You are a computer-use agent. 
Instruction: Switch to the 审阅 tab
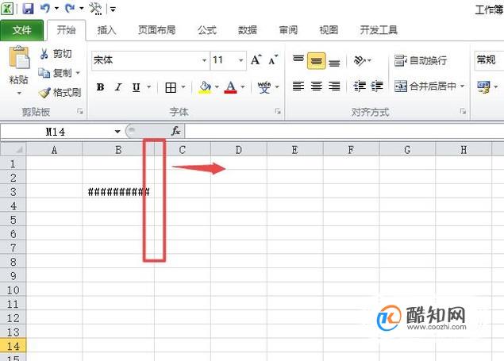(x=288, y=30)
